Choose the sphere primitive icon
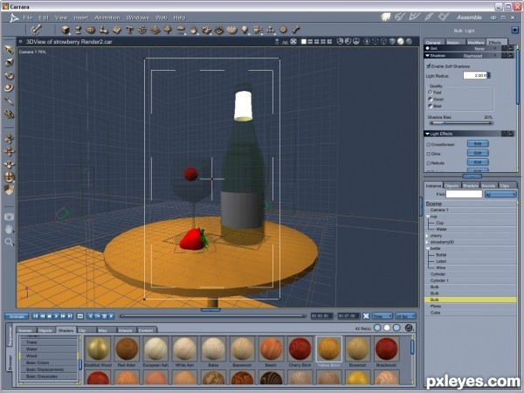 click(x=91, y=30)
